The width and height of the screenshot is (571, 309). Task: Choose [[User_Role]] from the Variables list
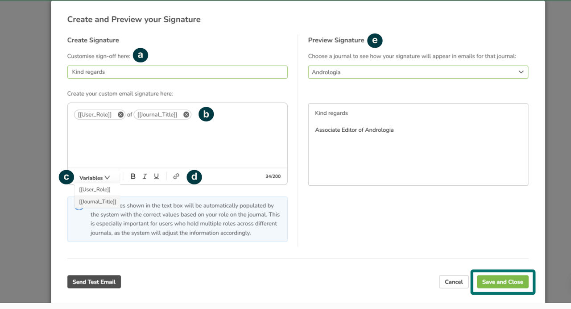click(x=95, y=189)
